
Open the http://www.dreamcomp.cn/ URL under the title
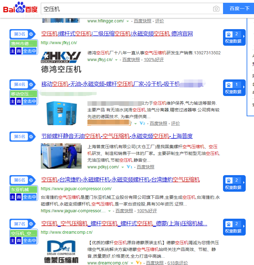coord(67,232)
